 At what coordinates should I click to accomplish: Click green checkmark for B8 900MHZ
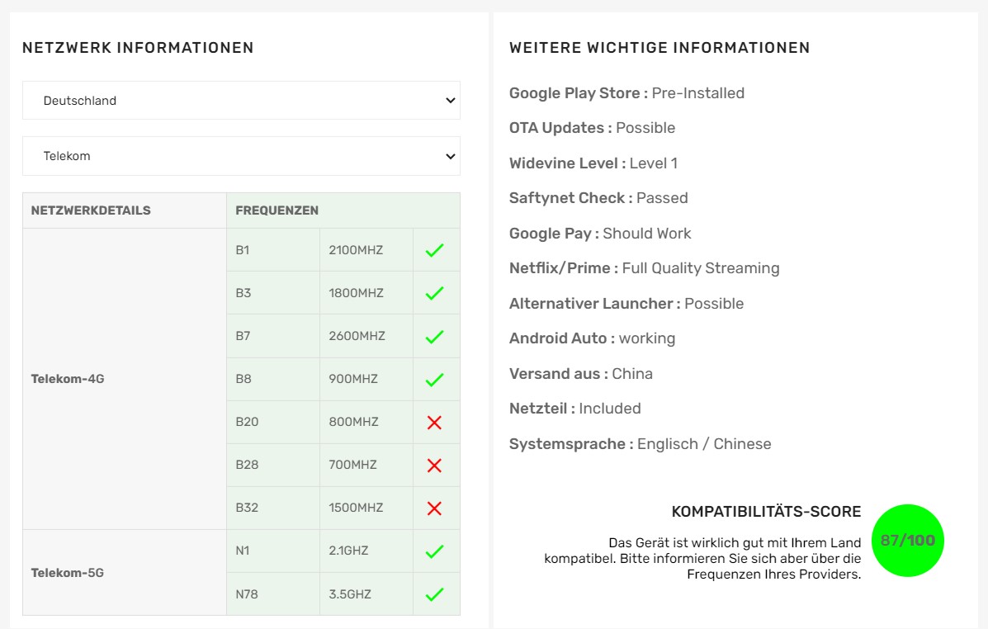(x=434, y=380)
